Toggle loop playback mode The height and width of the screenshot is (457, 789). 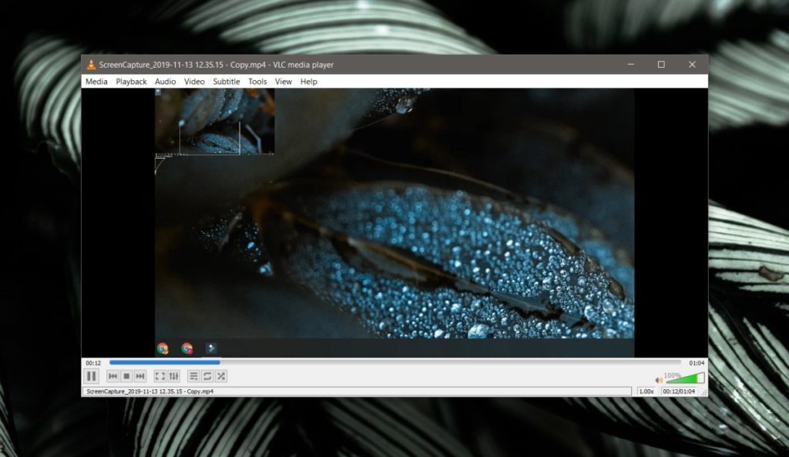206,376
